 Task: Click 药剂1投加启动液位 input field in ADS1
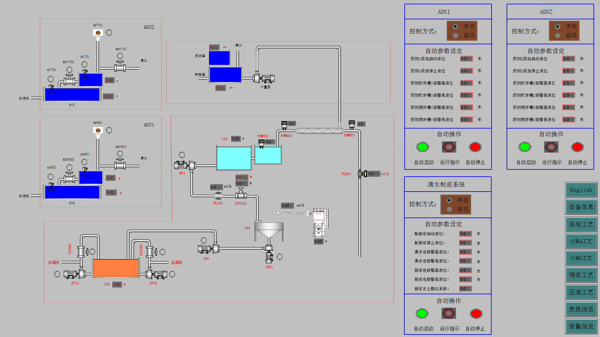coord(469,60)
